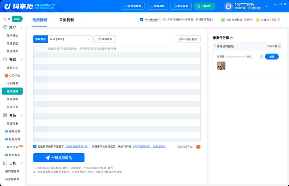
Task: Click the gold AI算力 coin icon
Action: (x=258, y=20)
